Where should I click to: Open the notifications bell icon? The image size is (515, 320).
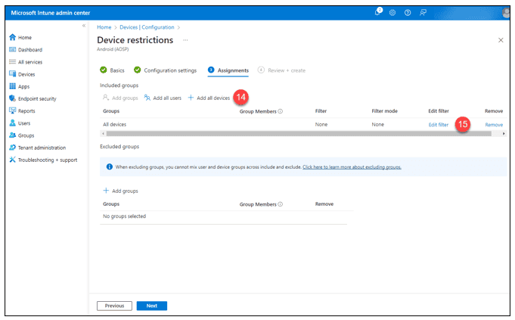click(x=377, y=12)
